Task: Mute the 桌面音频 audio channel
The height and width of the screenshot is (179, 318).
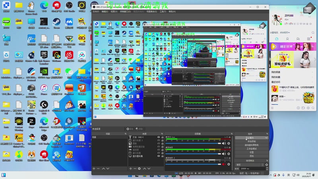Action: click(224, 154)
